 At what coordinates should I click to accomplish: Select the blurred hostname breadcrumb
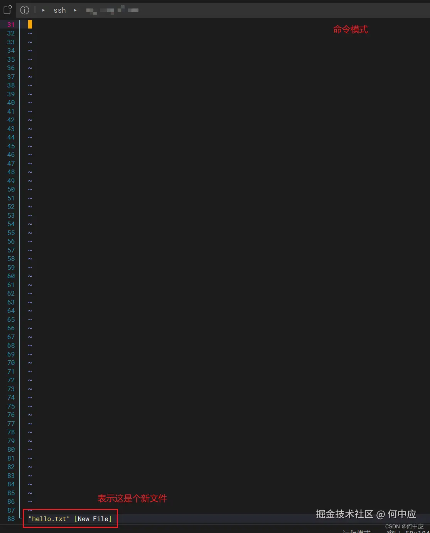(112, 10)
